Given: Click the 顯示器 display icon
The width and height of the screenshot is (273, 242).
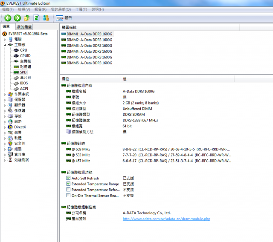Looking at the screenshot, I should (x=10, y=105).
